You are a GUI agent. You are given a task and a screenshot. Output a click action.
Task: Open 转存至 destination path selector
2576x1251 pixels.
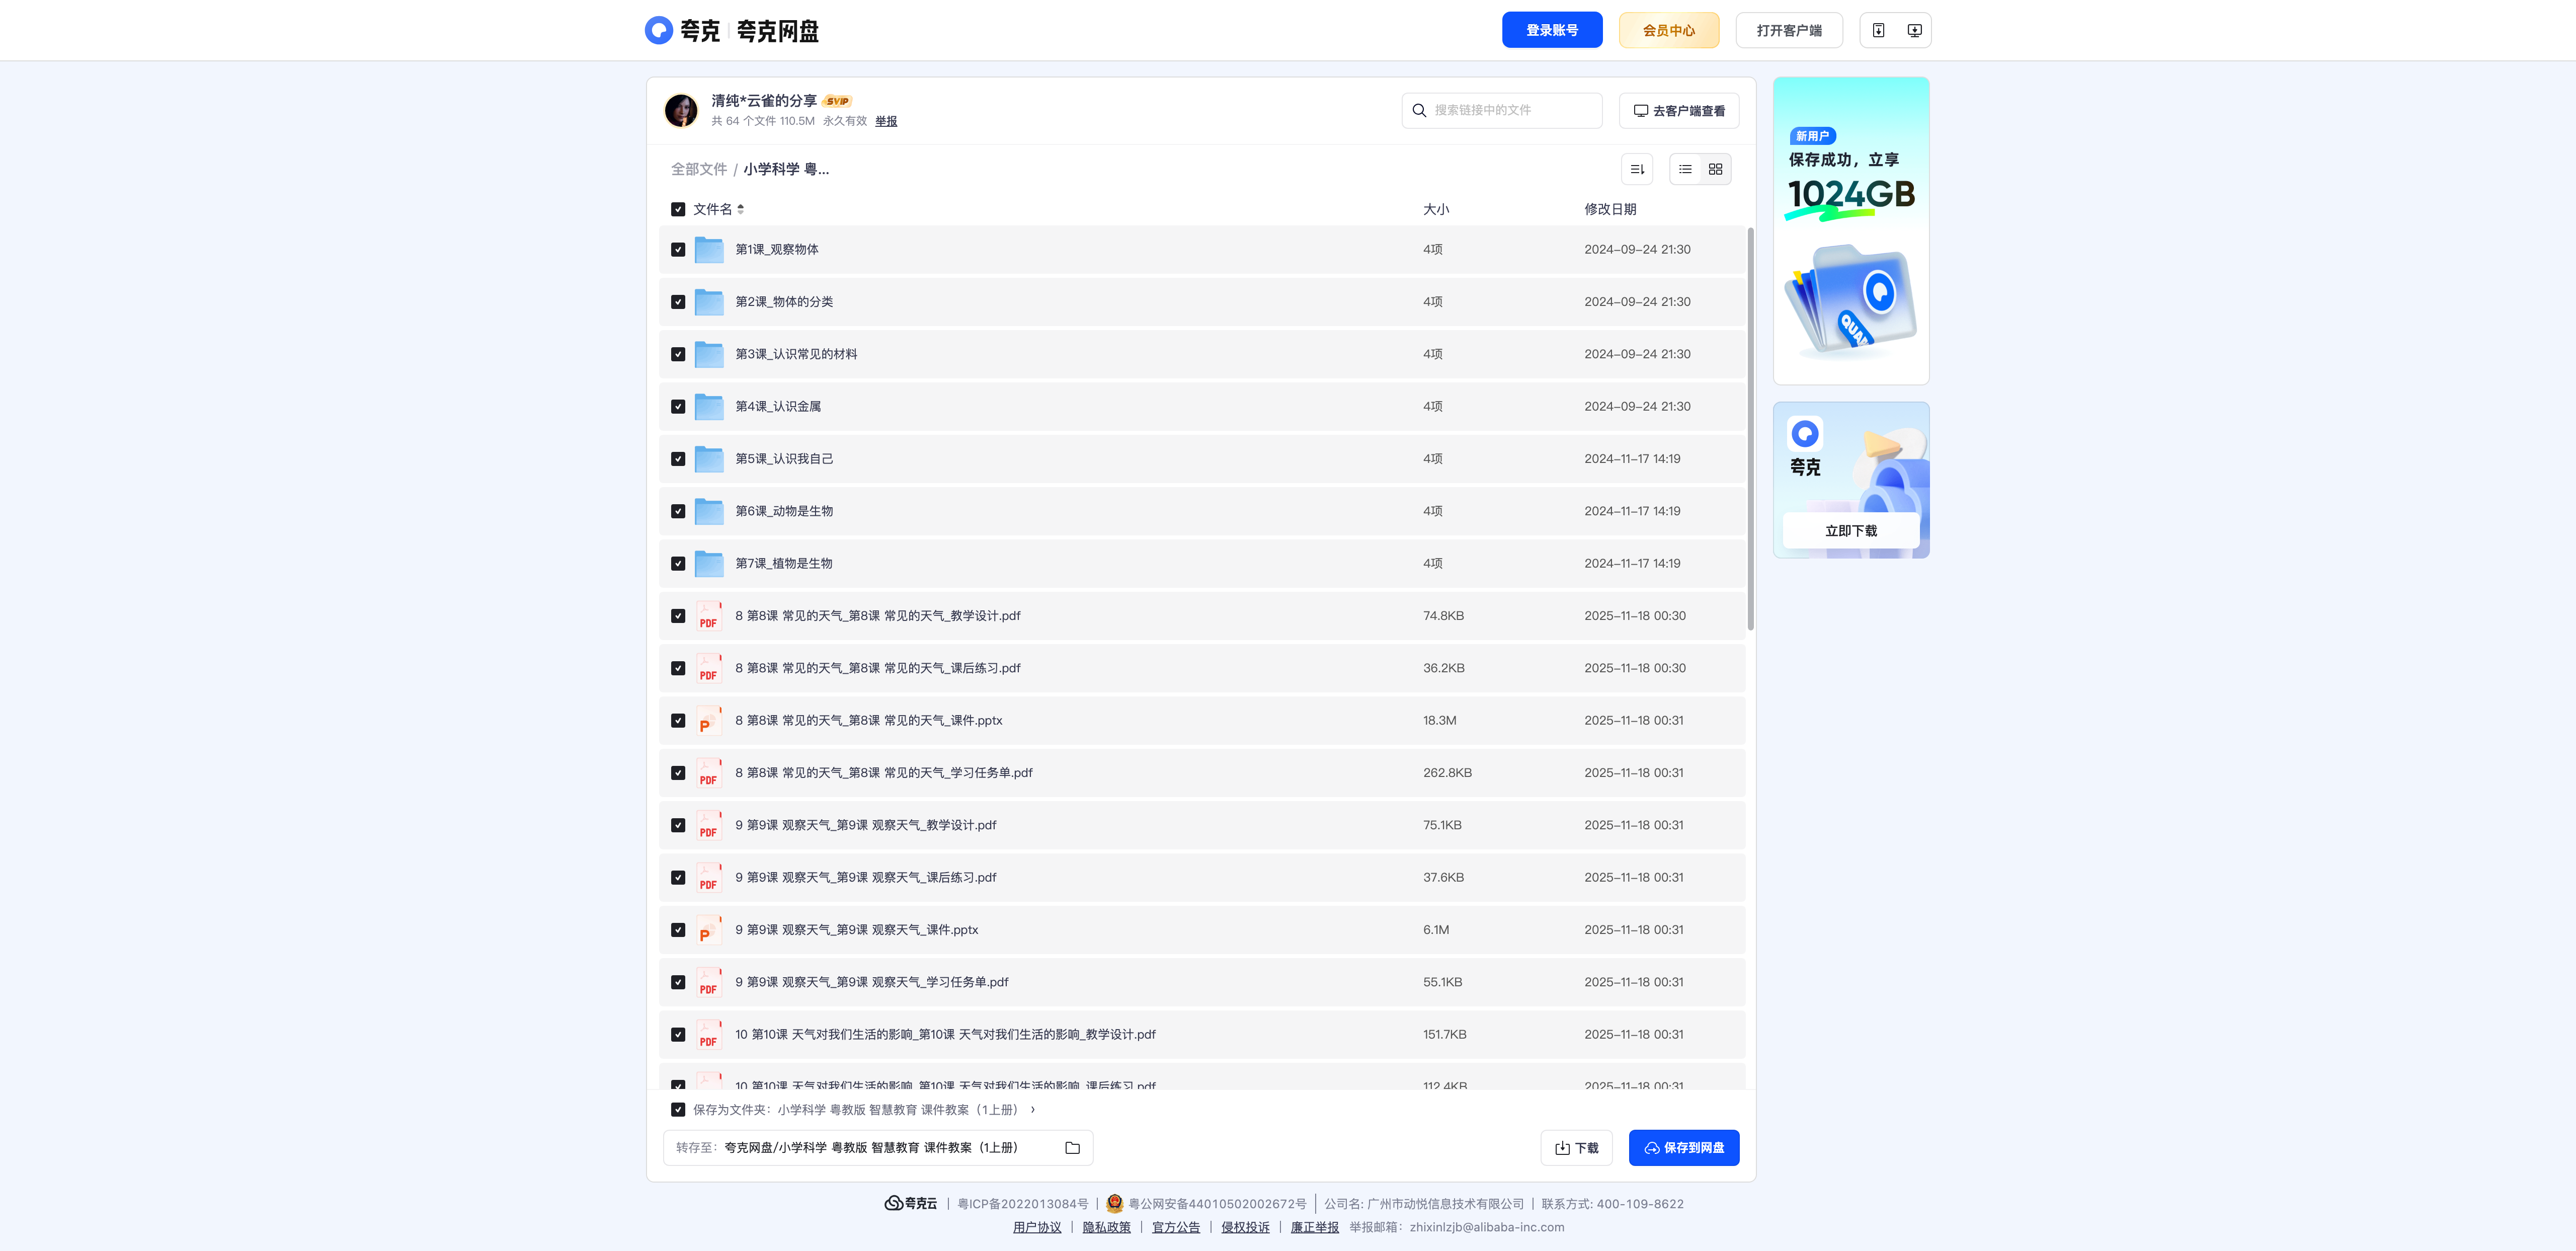(x=877, y=1148)
